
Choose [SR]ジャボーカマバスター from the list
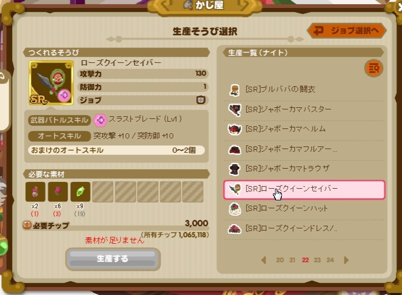click(304, 109)
